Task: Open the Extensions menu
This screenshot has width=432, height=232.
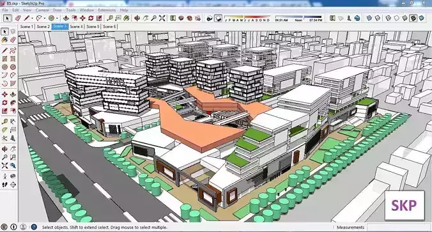Action: (x=107, y=10)
